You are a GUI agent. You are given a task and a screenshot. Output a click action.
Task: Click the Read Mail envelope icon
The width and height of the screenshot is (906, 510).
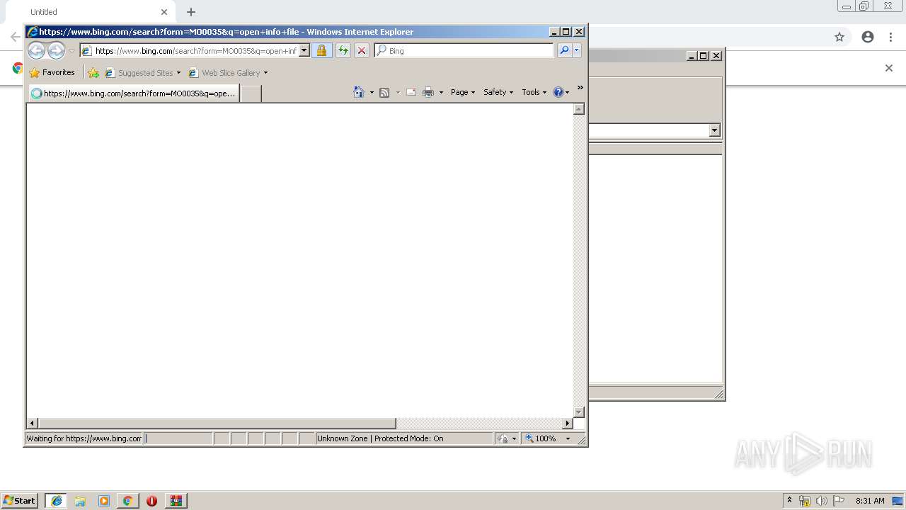tap(411, 92)
